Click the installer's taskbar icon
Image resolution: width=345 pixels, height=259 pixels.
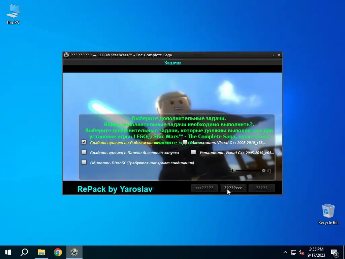(74, 252)
